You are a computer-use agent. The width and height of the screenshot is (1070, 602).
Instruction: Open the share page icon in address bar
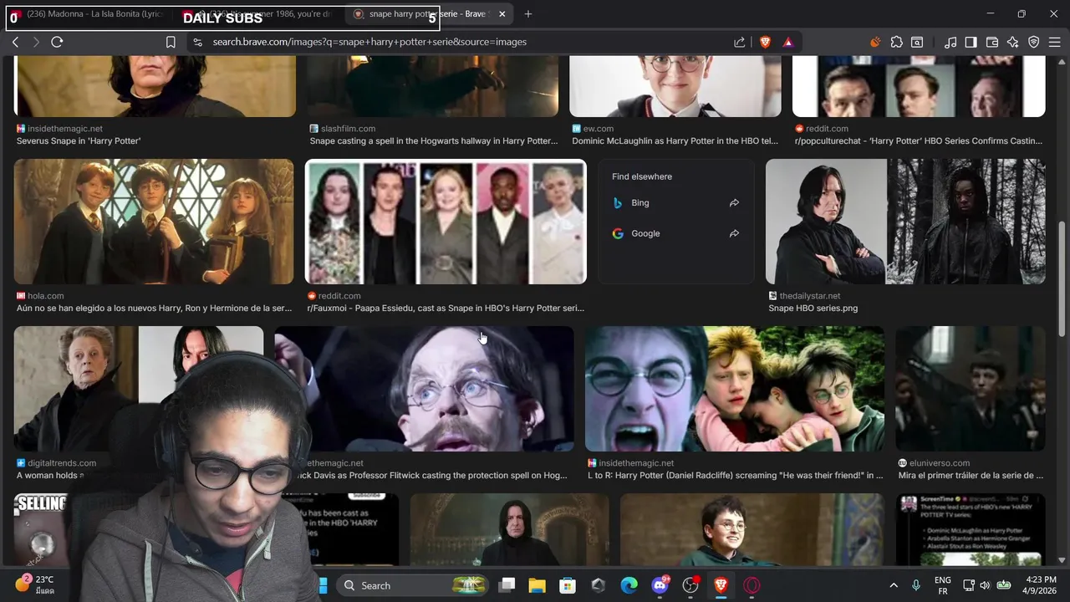click(739, 42)
